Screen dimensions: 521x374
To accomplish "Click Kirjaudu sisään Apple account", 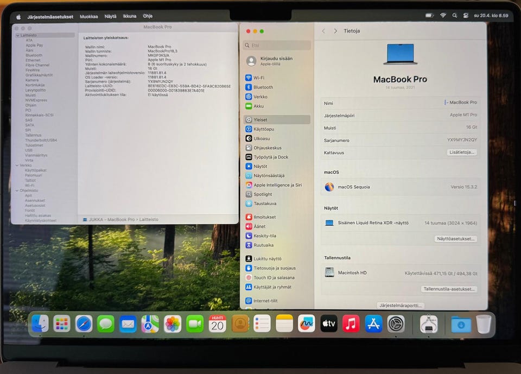I will click(277, 61).
